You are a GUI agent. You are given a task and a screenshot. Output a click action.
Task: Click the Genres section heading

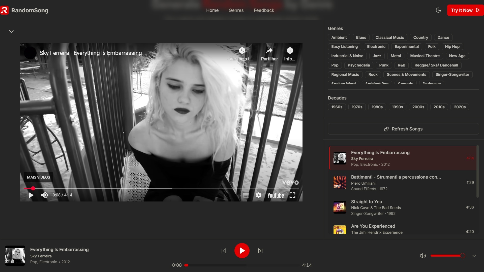click(x=335, y=28)
